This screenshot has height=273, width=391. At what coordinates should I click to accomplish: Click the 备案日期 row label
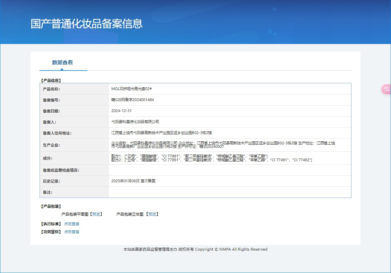pyautogui.click(x=52, y=111)
